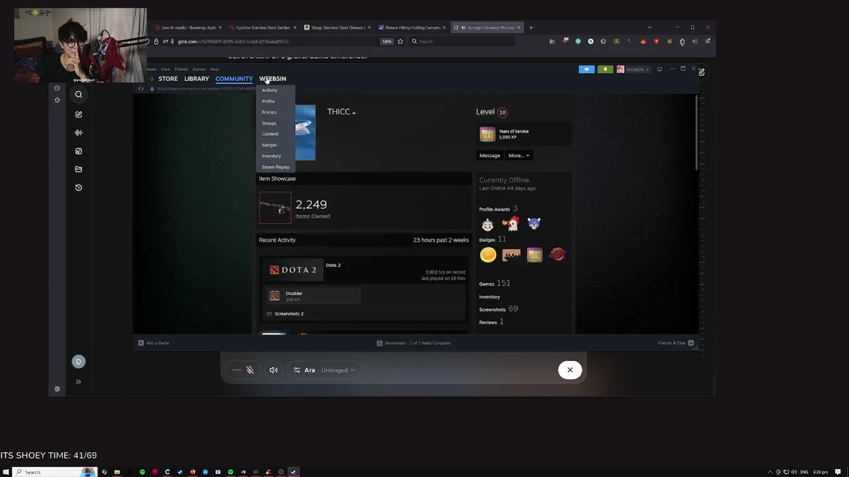Screen dimensions: 849x477
Task: Start a new chat with compose icon
Action: click(78, 115)
